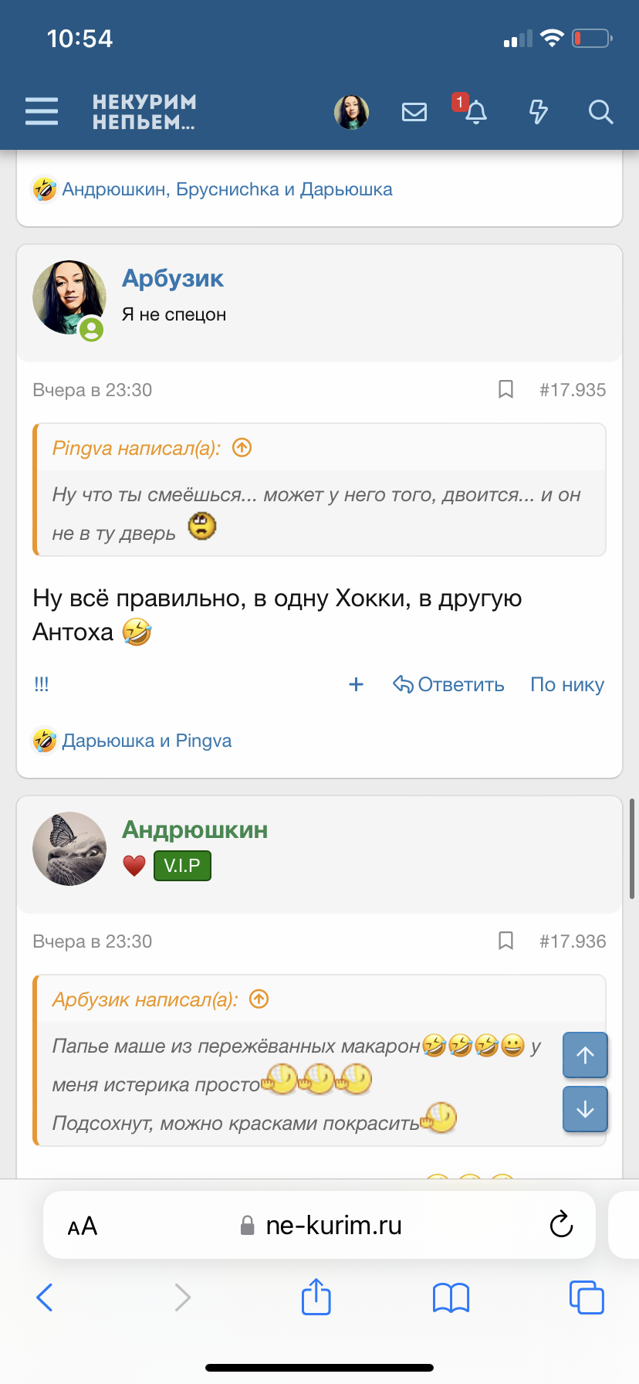Screen dimensions: 639x1384
Task: Open the notification bell with badge 1
Action: tap(475, 113)
